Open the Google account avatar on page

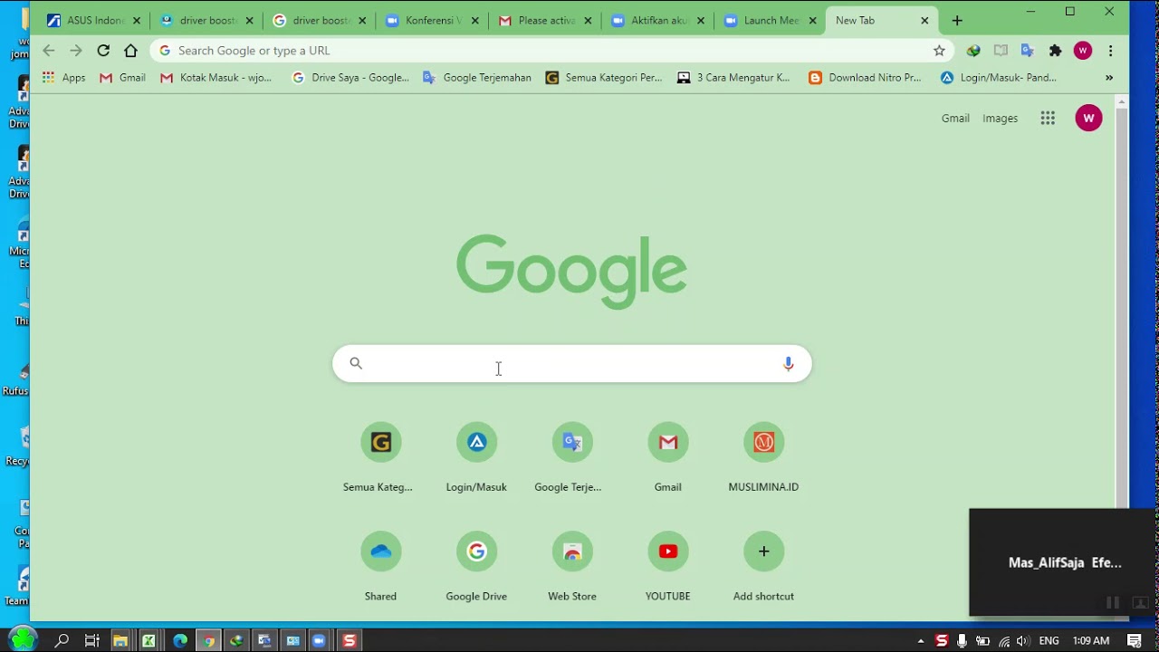pyautogui.click(x=1088, y=118)
